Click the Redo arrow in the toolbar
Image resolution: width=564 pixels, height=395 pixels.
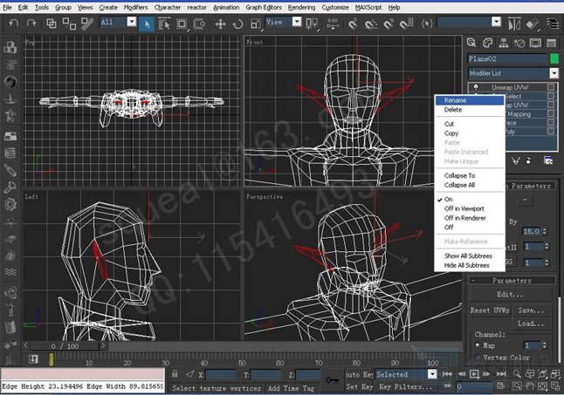[31, 24]
